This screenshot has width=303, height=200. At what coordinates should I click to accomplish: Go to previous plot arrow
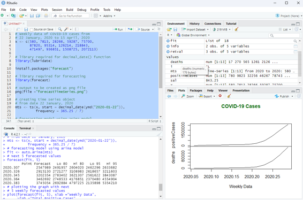[x=169, y=96]
